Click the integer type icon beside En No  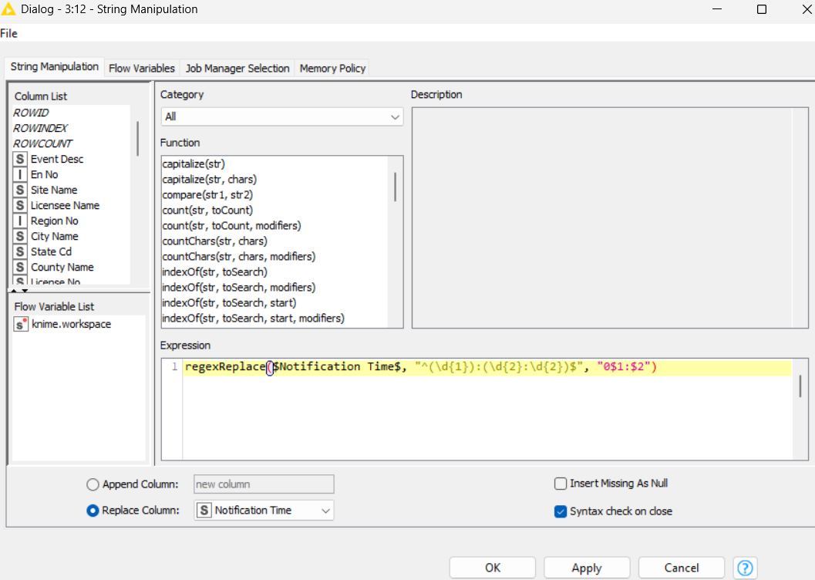click(x=21, y=174)
